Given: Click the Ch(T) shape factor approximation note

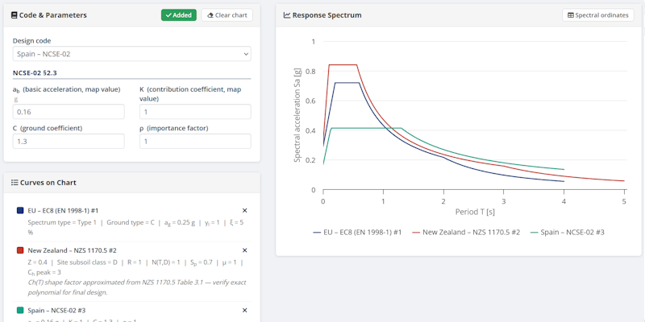Looking at the screenshot, I should coord(137,287).
